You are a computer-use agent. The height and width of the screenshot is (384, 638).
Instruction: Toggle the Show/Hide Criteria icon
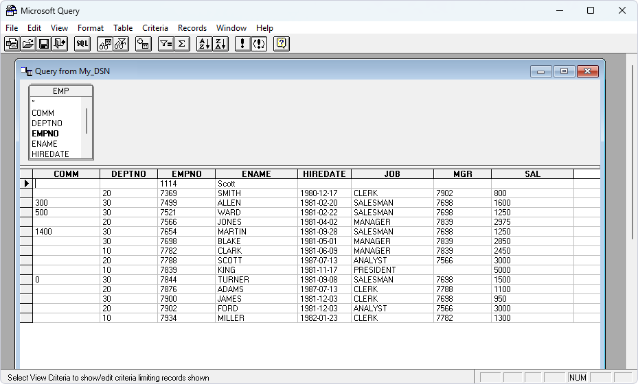point(121,43)
